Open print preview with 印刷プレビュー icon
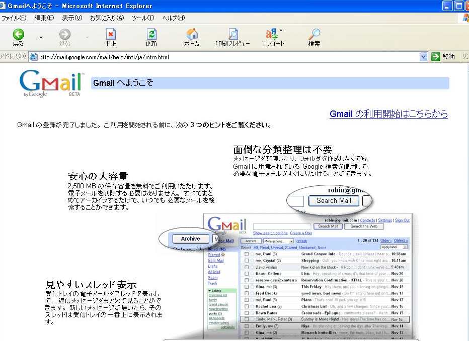This screenshot has height=341, width=469. pyautogui.click(x=233, y=34)
